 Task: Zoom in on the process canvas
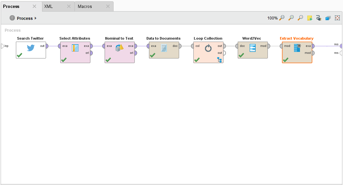[x=291, y=18]
